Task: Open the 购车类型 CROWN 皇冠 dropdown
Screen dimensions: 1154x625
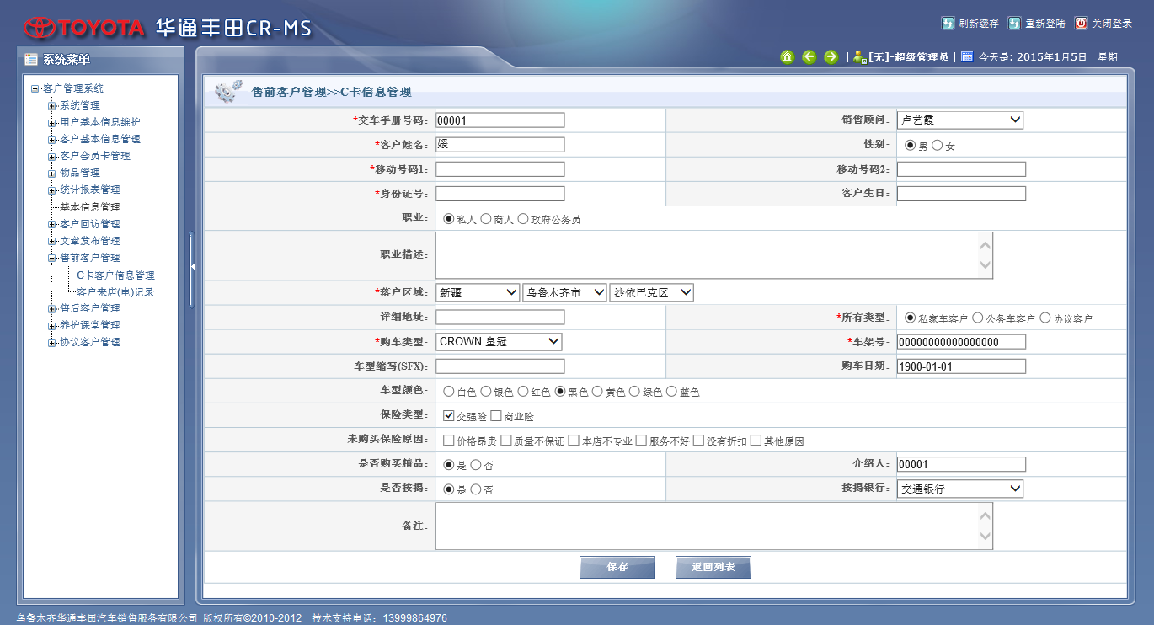Action: tap(499, 342)
